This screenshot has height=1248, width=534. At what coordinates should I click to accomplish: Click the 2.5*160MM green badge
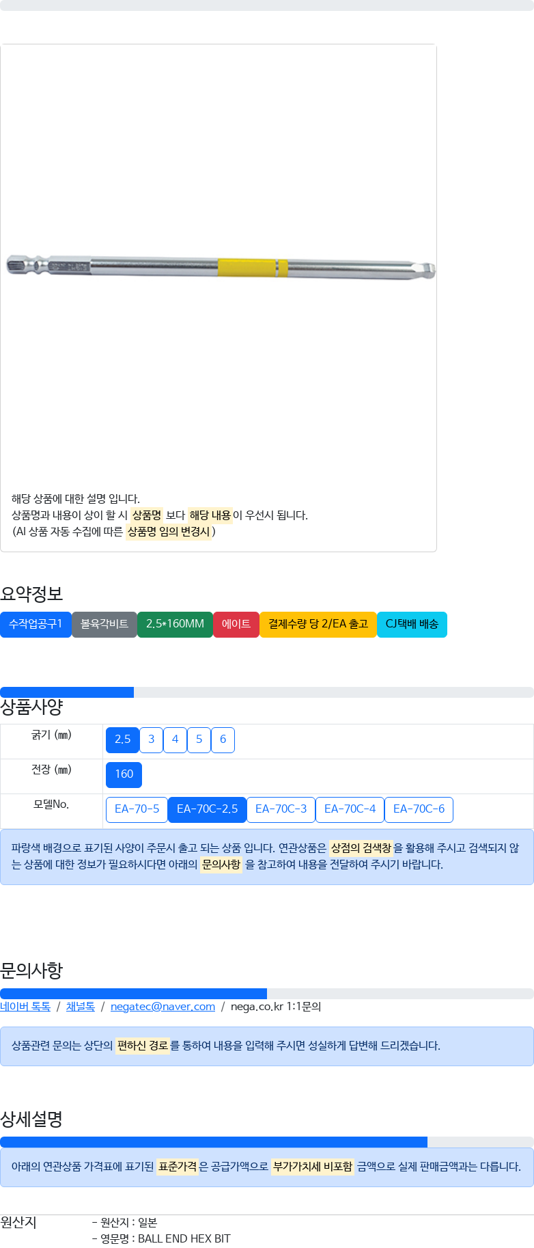pyautogui.click(x=175, y=625)
